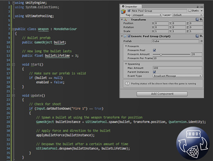Click the New Pool Group name field
Viewport: 213px width, 161px height.
click(x=159, y=11)
